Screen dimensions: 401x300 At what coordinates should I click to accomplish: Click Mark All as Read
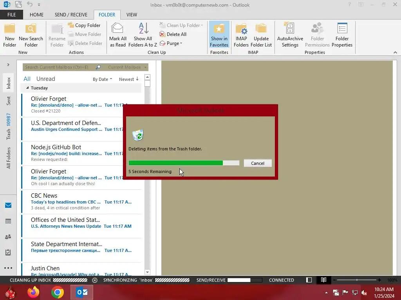[117, 35]
